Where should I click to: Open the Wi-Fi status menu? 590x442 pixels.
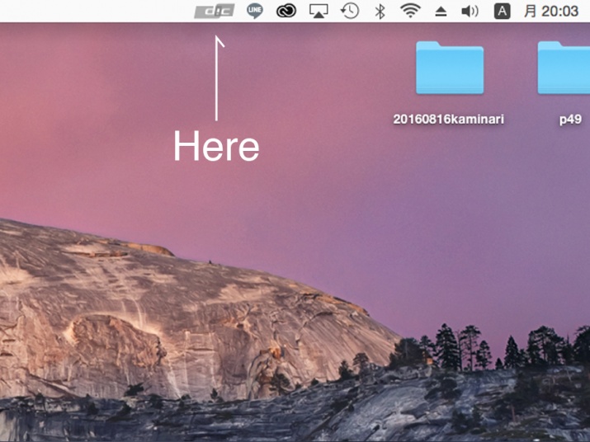[x=410, y=11]
